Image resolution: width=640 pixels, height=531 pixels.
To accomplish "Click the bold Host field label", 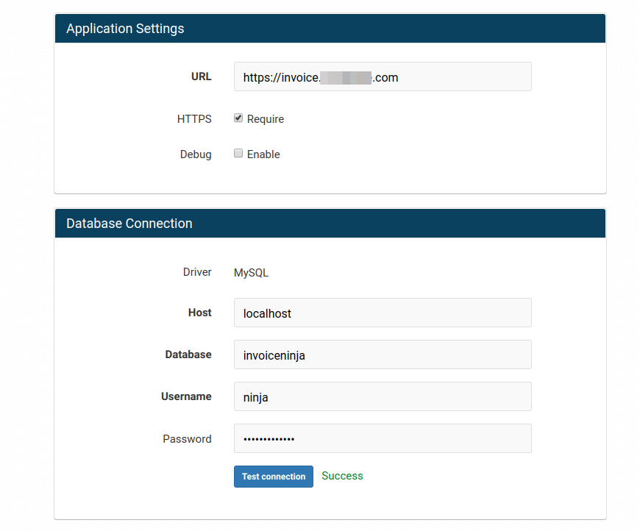I will point(199,313).
